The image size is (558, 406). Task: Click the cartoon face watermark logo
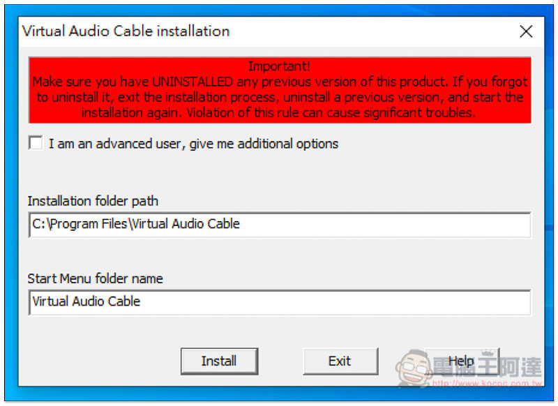[x=414, y=368]
